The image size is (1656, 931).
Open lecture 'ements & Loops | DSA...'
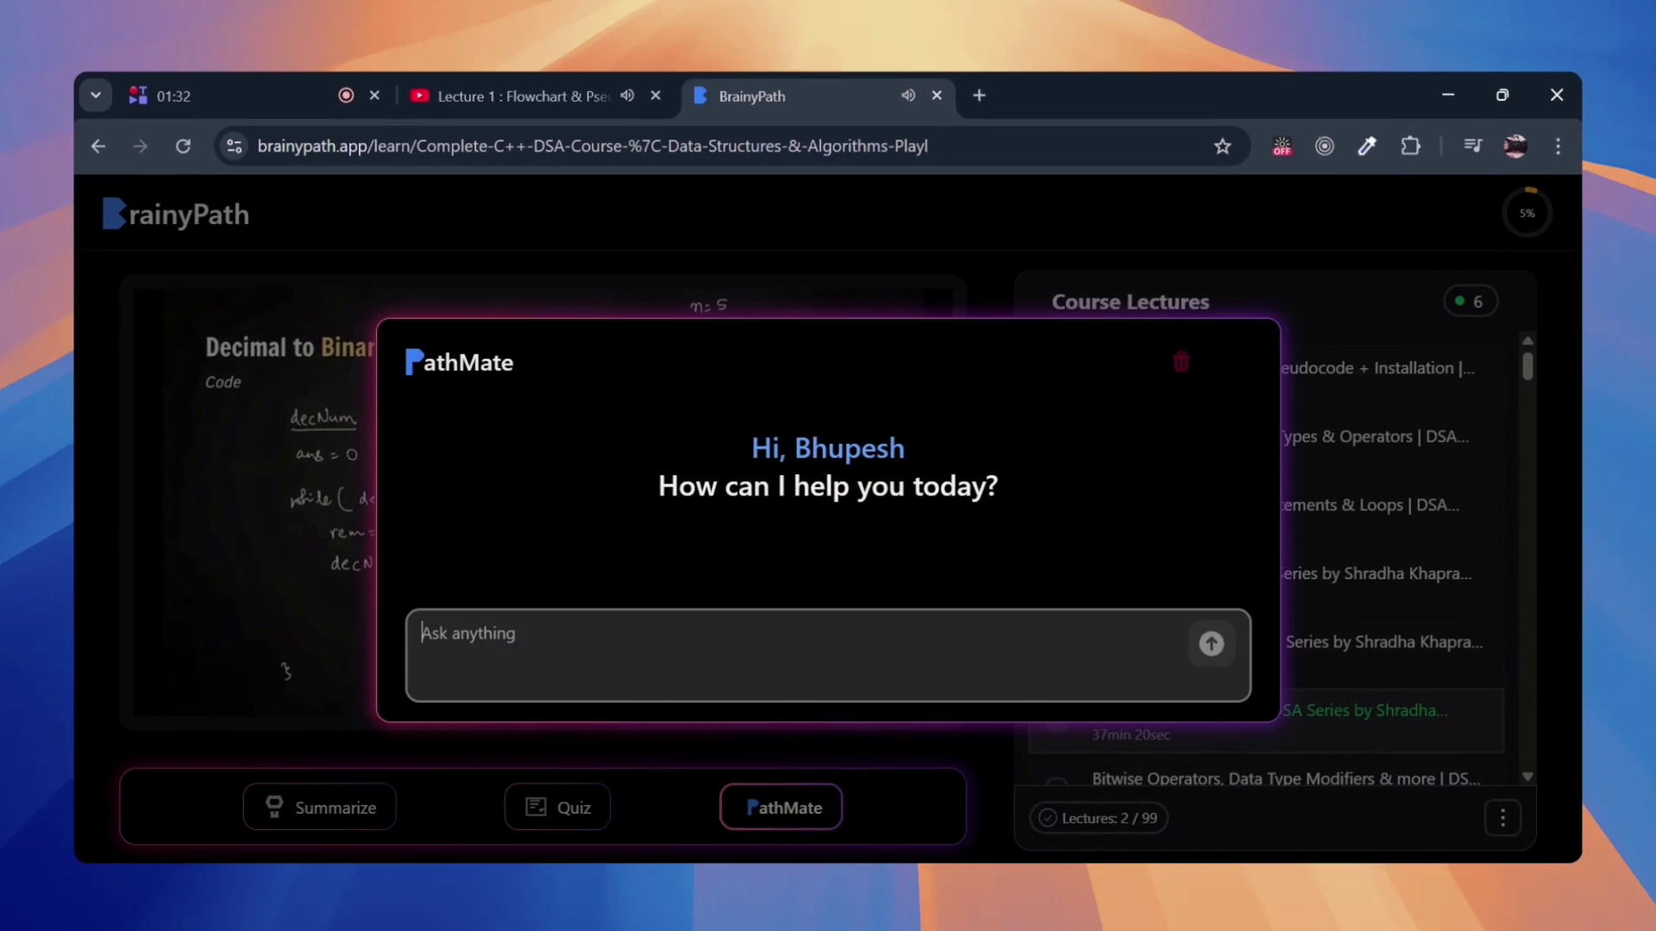[x=1371, y=504]
